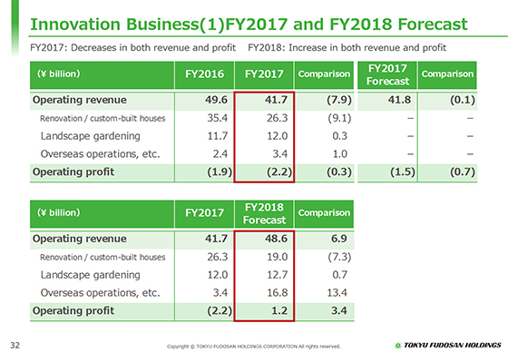Click the FY2016 renovation value 35.4
Screen dimensions: 508x352
[217, 118]
